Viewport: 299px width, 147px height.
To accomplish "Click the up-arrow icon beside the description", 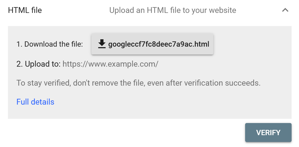I will pyautogui.click(x=285, y=10).
